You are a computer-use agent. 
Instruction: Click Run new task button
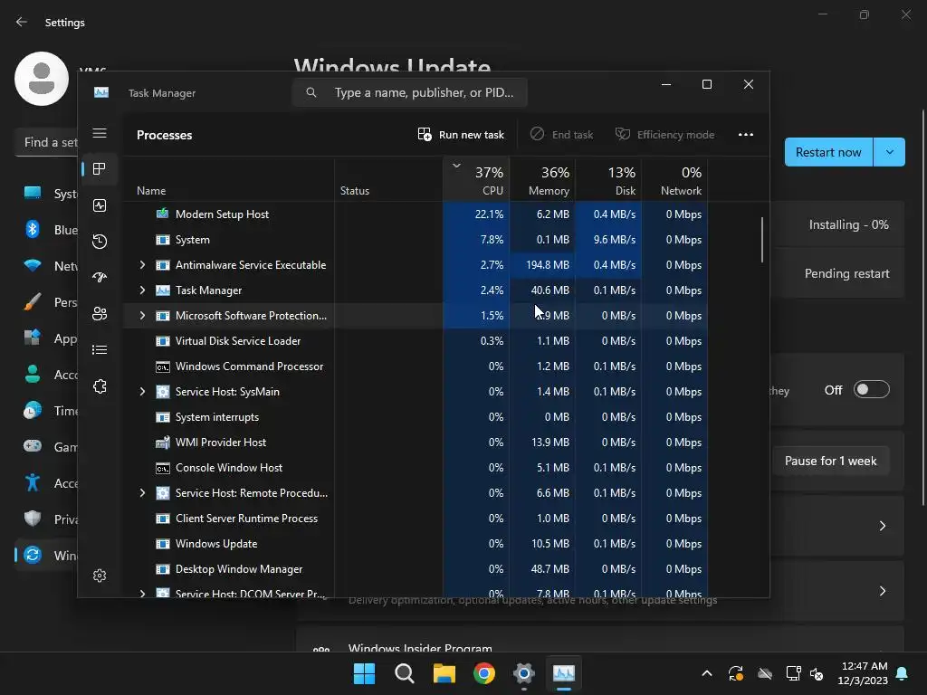(461, 135)
